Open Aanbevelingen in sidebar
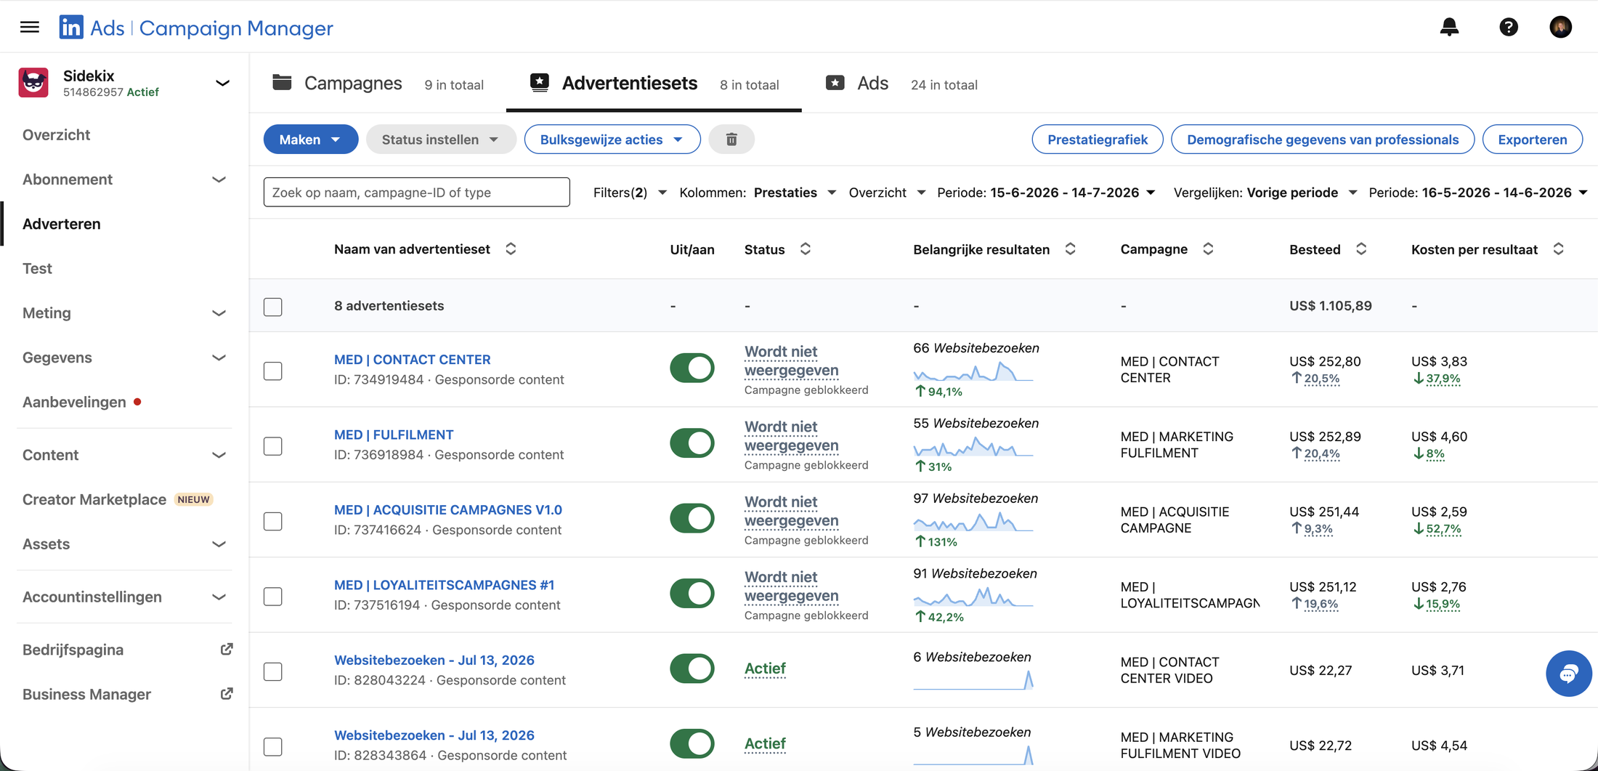 74,403
